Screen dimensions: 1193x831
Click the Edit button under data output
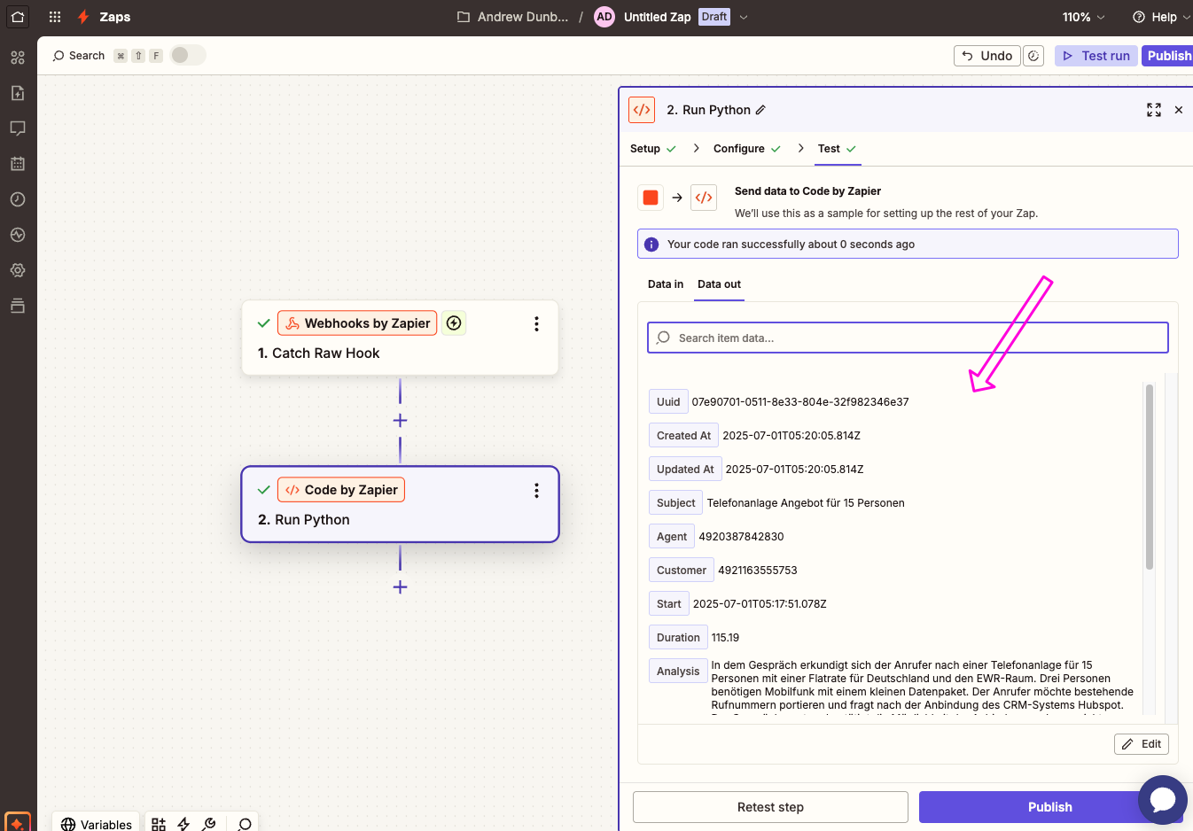[x=1142, y=744]
